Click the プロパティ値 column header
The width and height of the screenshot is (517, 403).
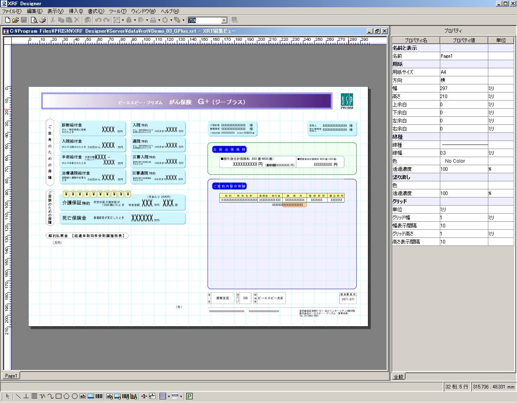coord(464,40)
